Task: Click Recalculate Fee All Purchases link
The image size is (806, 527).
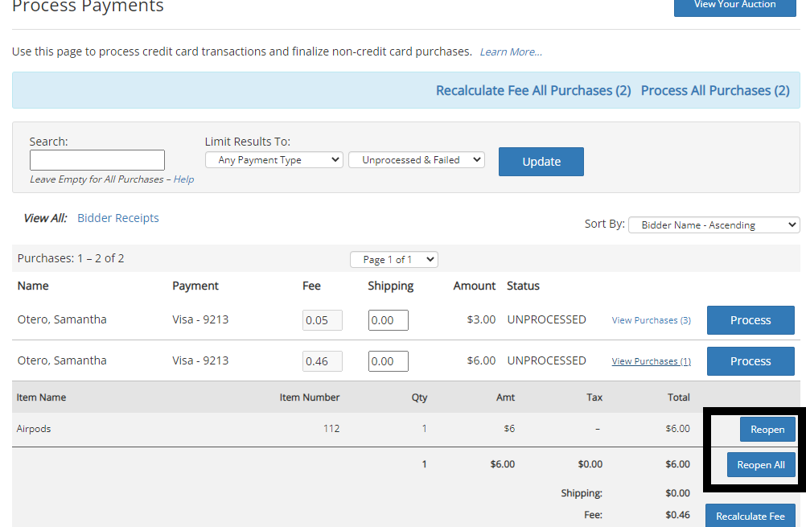Action: click(x=533, y=91)
